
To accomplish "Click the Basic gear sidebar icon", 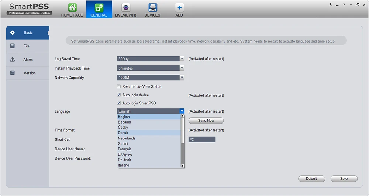I will 13,33.
